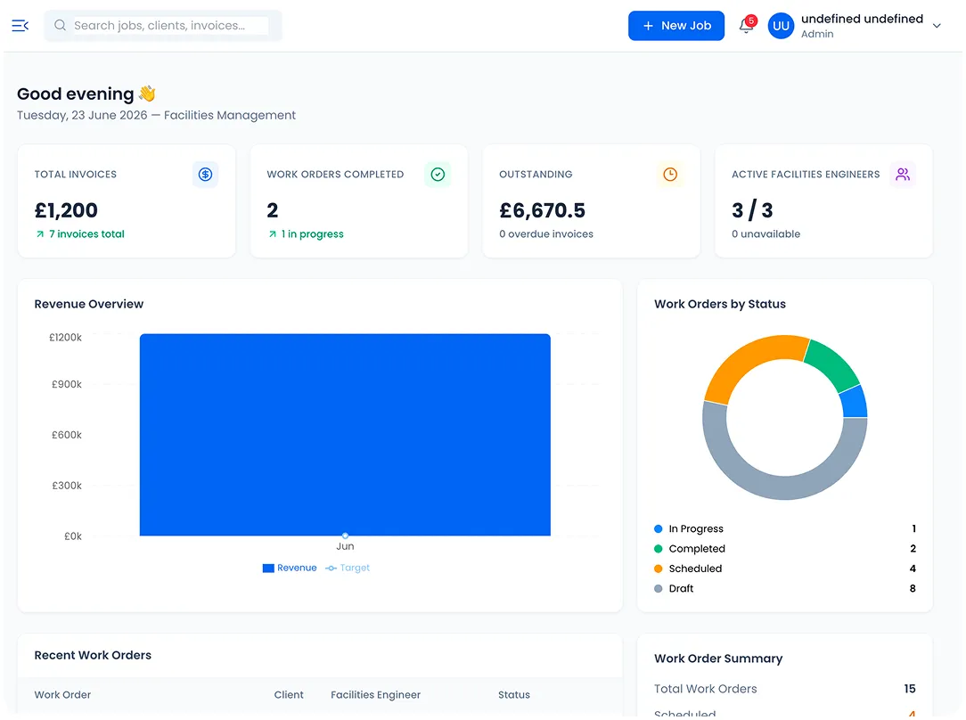This screenshot has height=720, width=966.
Task: Click the Work Order Summary heading
Action: coord(717,659)
